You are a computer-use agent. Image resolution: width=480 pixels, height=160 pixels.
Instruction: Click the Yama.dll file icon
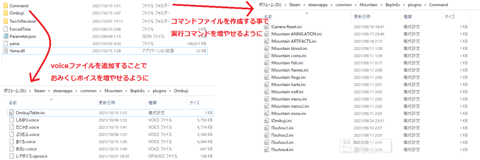(5, 51)
